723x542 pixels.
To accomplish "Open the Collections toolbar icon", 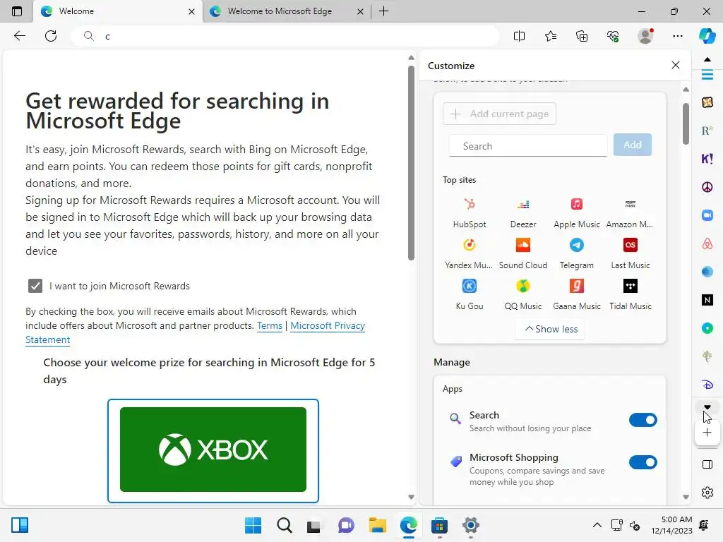I will [x=582, y=36].
